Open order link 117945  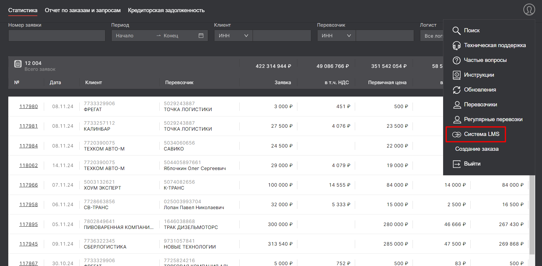coord(28,244)
